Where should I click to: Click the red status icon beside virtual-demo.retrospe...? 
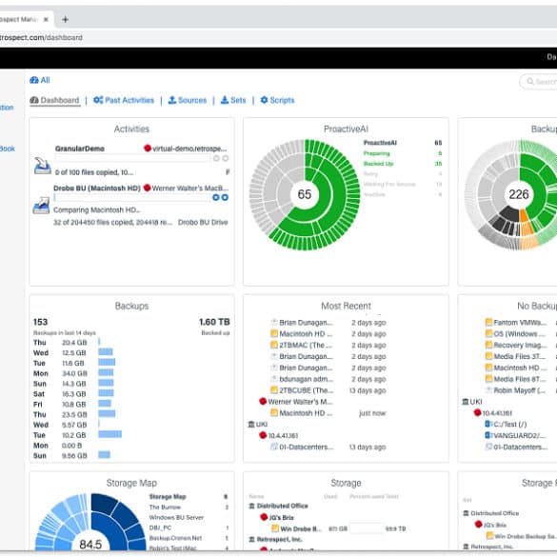pos(148,149)
